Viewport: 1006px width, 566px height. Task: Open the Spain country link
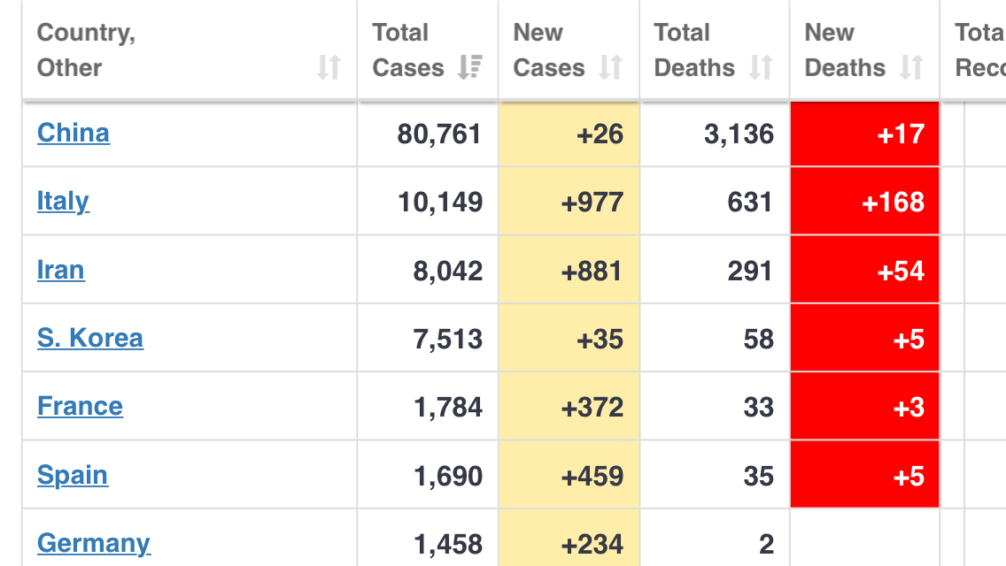[x=73, y=475]
